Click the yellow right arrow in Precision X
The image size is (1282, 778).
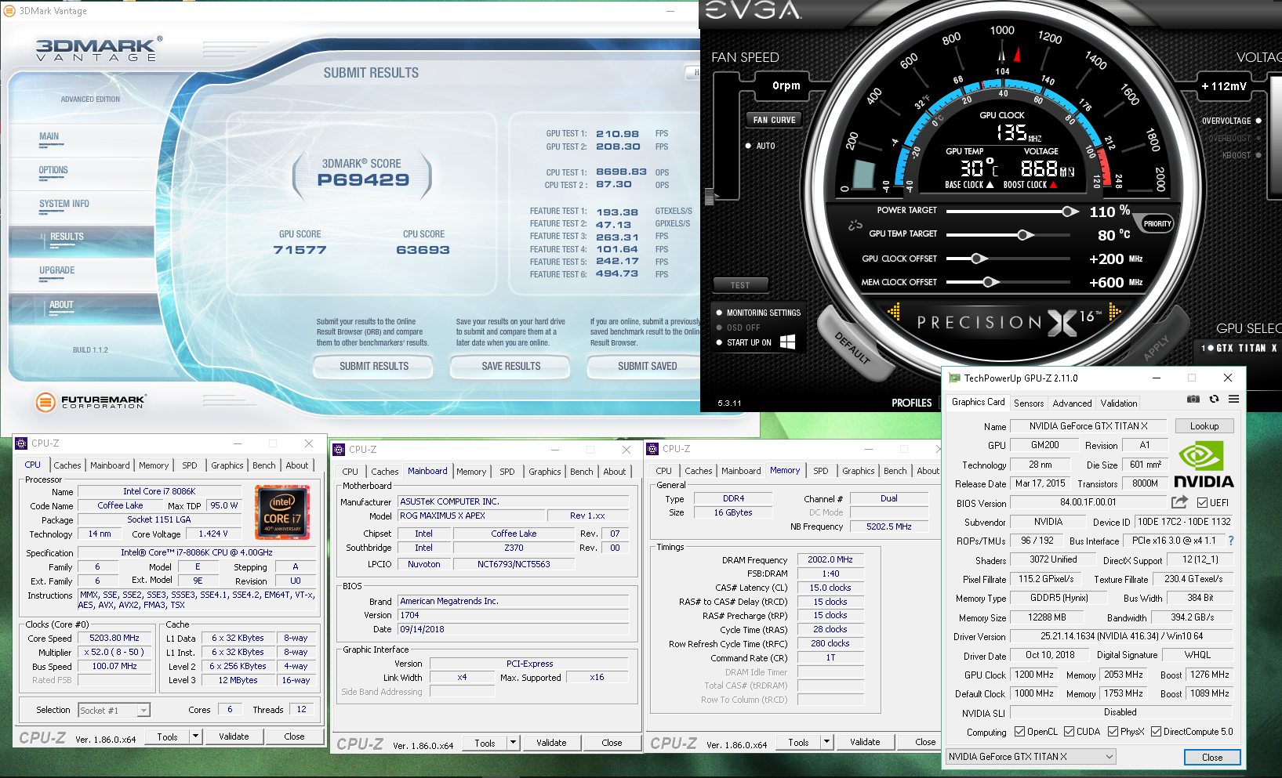1114,313
